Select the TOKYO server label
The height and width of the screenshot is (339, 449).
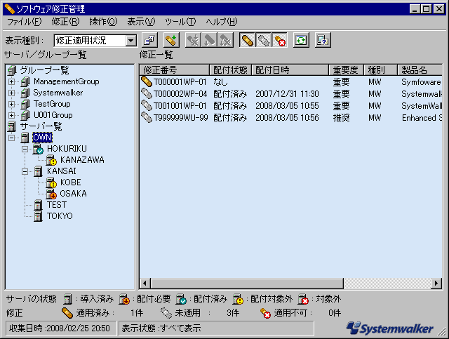[x=60, y=216]
